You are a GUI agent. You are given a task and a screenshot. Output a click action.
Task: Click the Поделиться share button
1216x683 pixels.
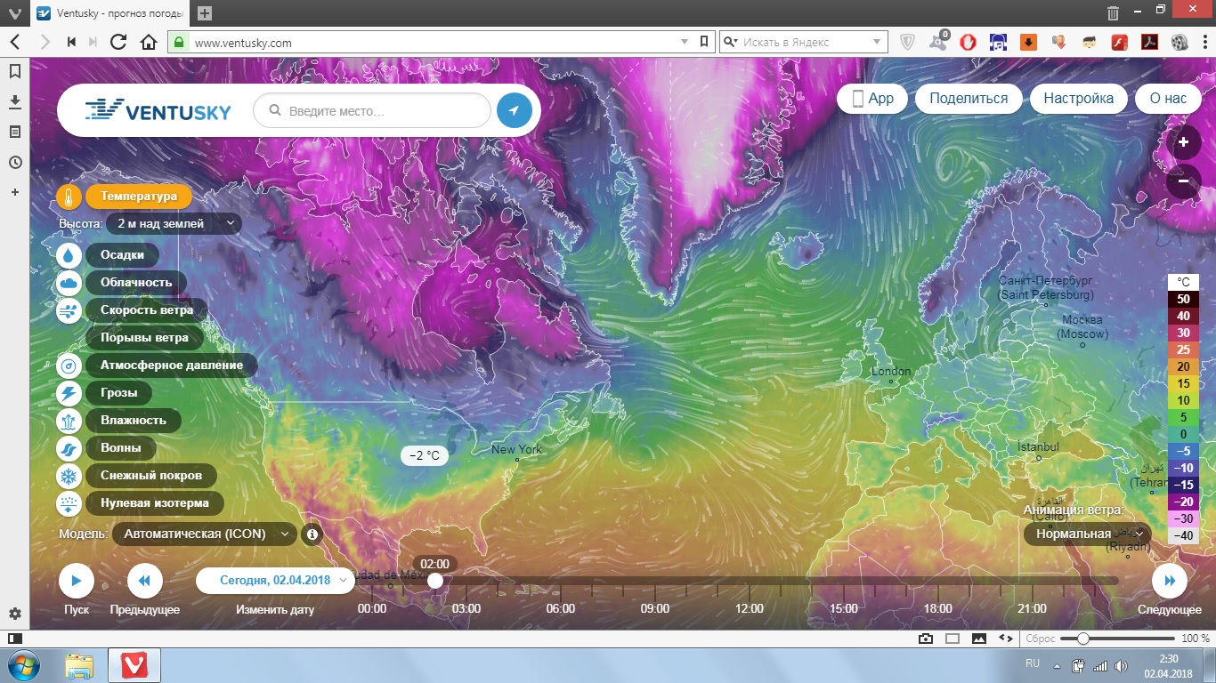pyautogui.click(x=969, y=99)
